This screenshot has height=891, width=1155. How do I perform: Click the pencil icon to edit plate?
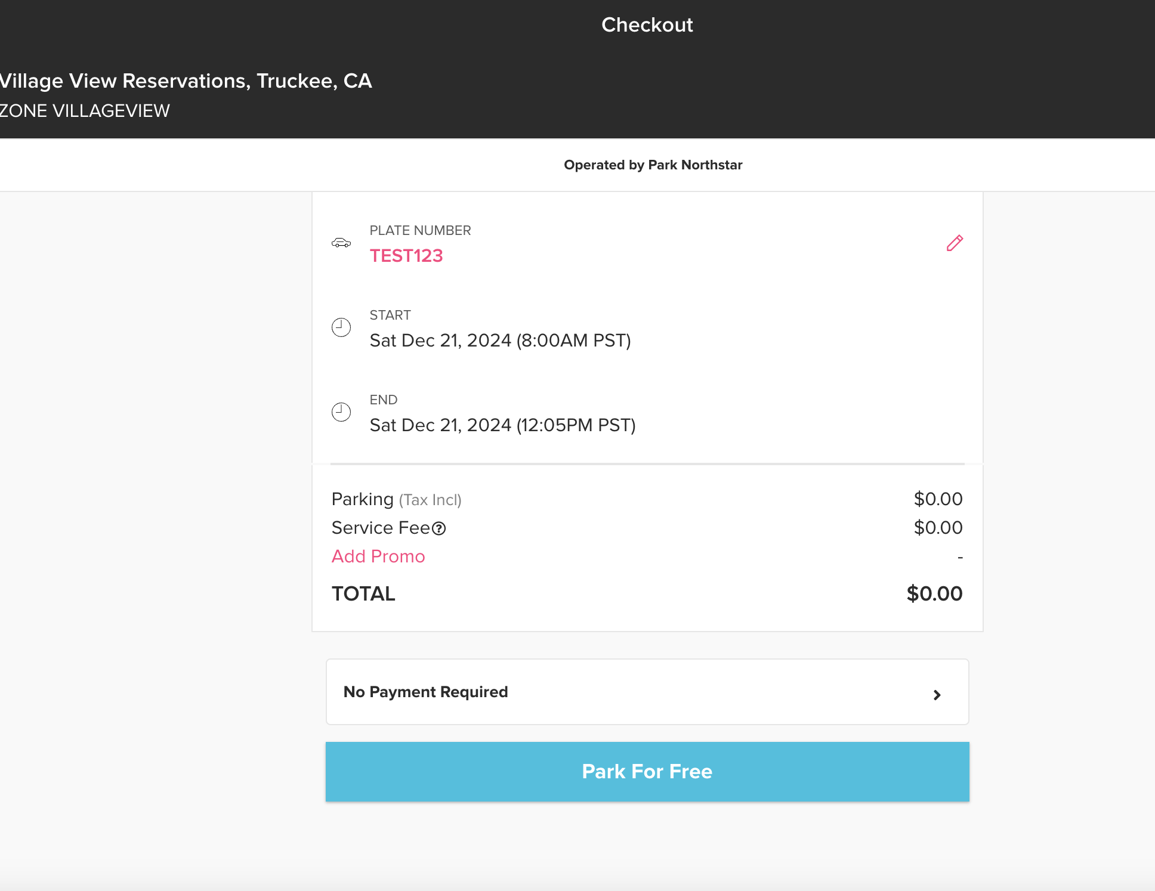click(x=955, y=243)
